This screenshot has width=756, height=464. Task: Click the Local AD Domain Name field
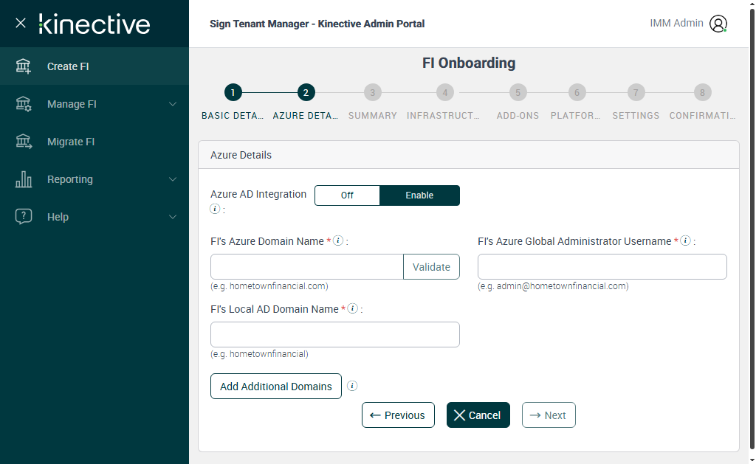click(335, 335)
